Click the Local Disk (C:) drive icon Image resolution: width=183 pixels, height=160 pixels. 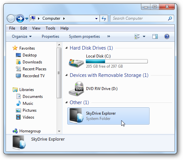tap(76, 63)
